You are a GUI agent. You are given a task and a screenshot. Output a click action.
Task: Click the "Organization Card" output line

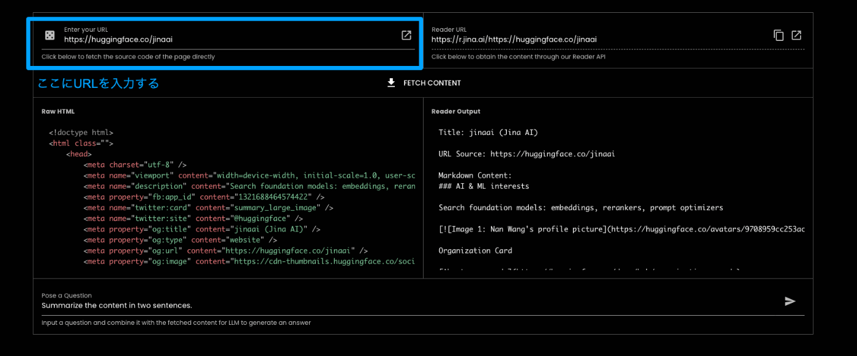(x=476, y=250)
